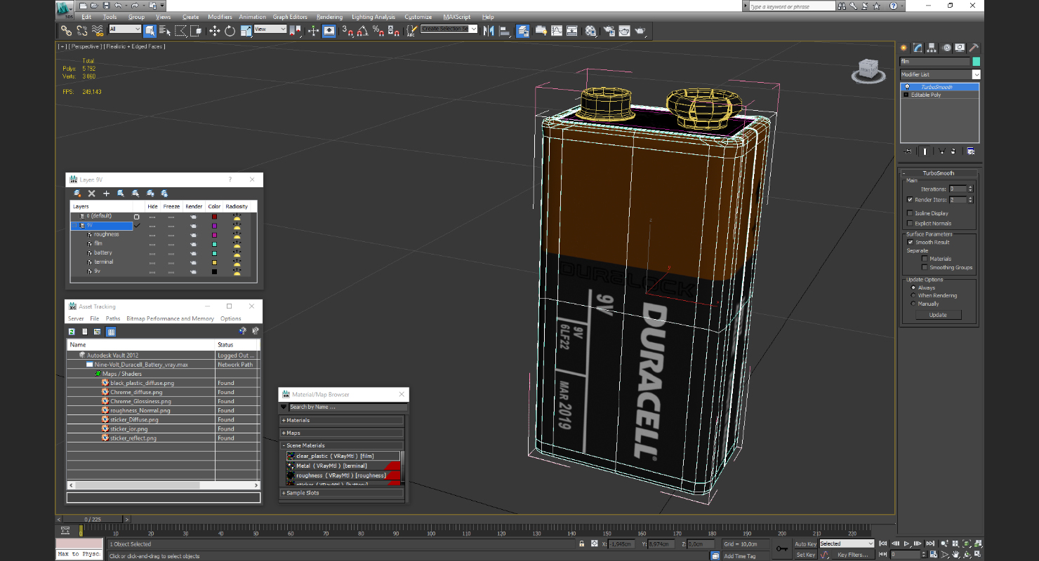Toggle TurboSmooth modifier lightbulb

click(x=906, y=87)
